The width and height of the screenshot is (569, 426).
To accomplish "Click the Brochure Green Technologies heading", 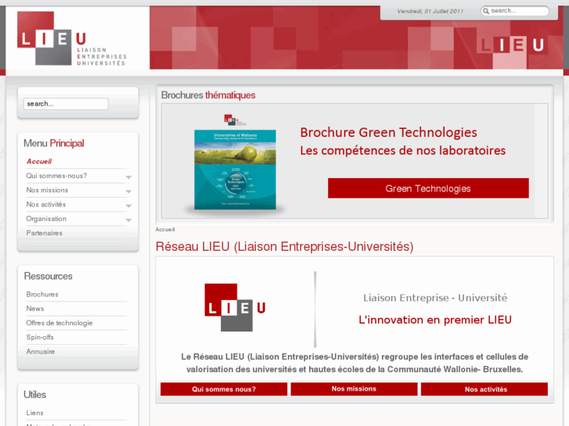I will click(x=389, y=132).
